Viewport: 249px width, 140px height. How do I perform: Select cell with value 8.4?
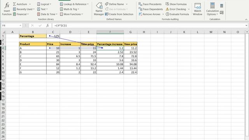pyautogui.click(x=70, y=64)
